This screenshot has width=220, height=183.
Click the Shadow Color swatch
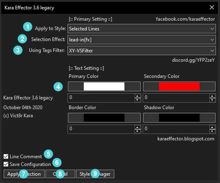pos(179,118)
